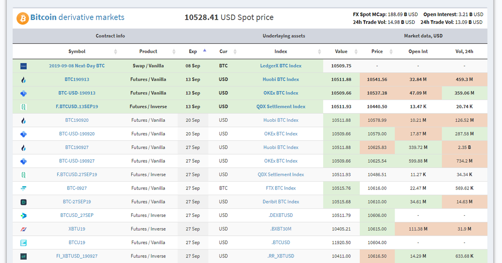Click volume cell 2.35 B
Image resolution: width=502 pixels, height=263 pixels.
point(464,147)
